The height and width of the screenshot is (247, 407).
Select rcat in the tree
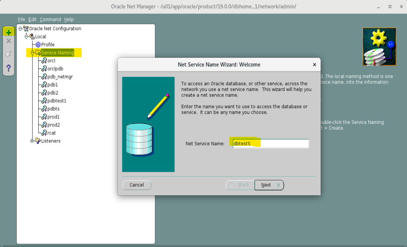(51, 133)
